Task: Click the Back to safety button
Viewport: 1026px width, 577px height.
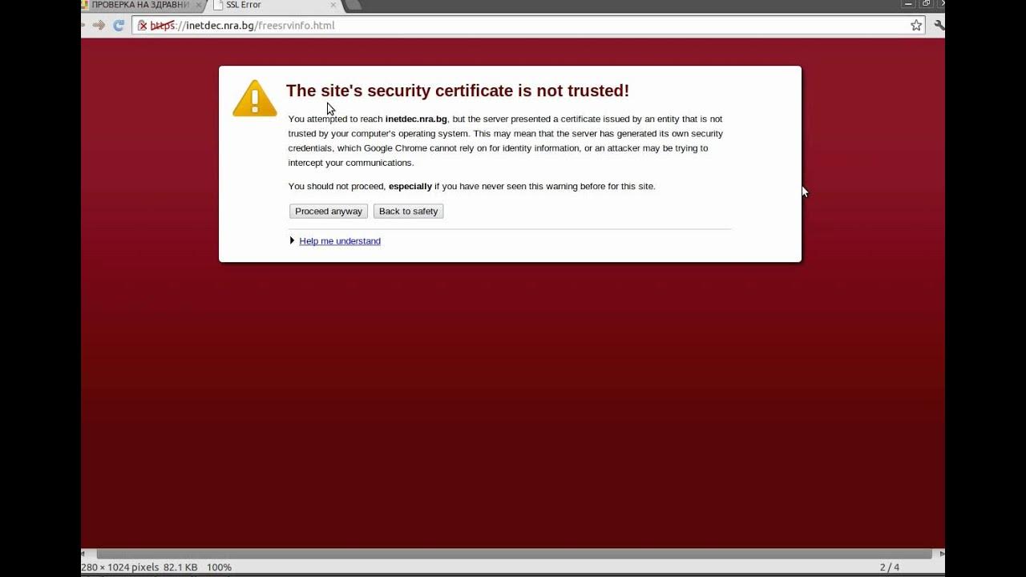Action: (x=408, y=212)
